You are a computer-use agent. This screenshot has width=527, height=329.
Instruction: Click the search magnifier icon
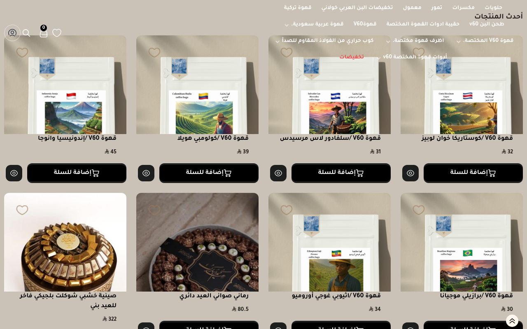pos(26,33)
